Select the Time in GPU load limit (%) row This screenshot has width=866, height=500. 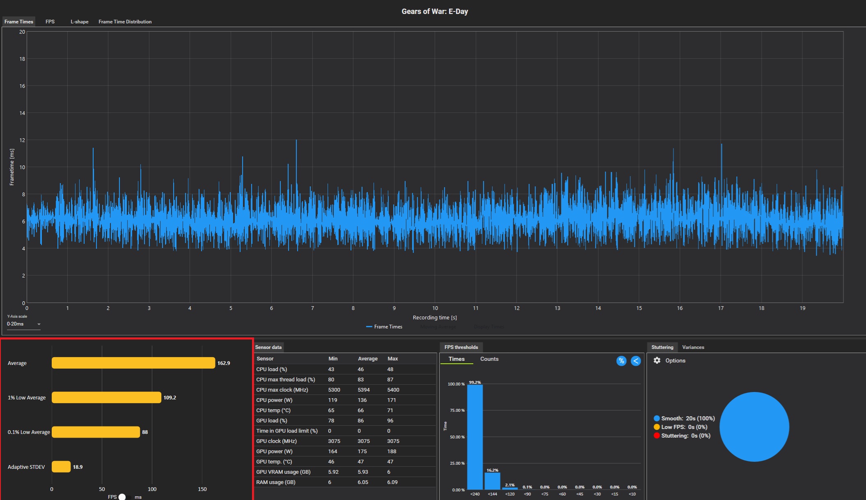(x=345, y=431)
